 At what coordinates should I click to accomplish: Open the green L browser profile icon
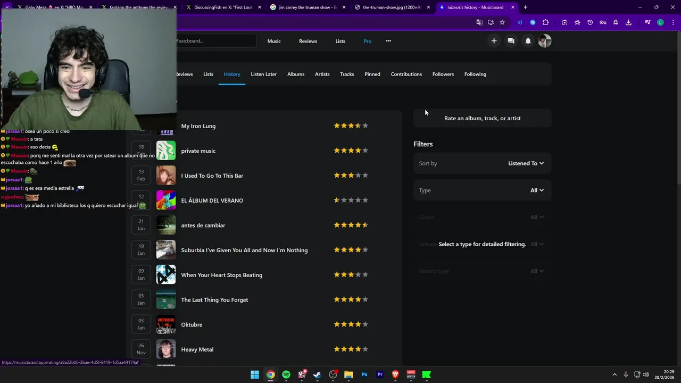(x=660, y=22)
